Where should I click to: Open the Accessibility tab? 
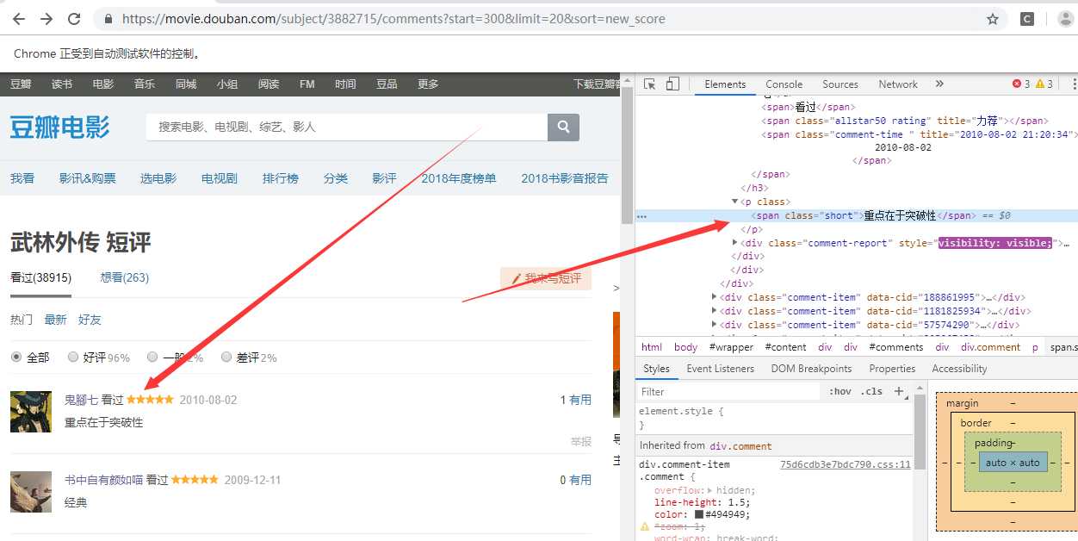[x=959, y=369]
